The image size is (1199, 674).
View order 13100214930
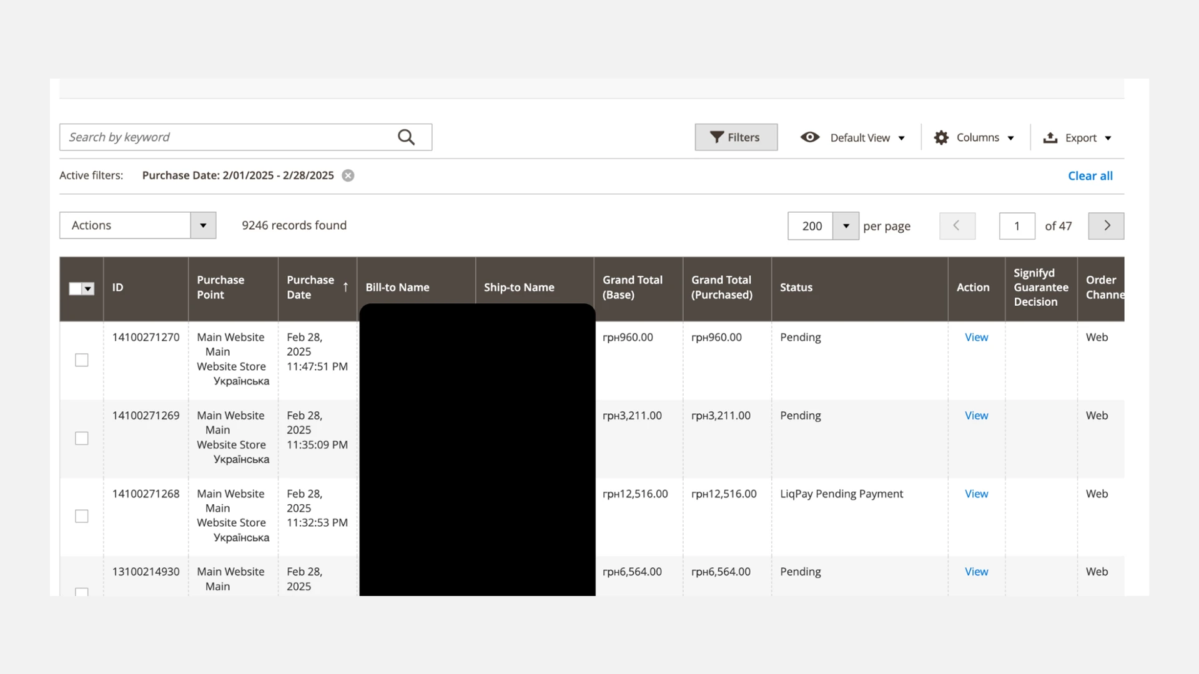point(976,572)
